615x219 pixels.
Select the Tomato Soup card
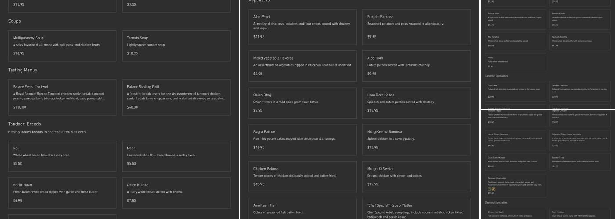pyautogui.click(x=176, y=46)
